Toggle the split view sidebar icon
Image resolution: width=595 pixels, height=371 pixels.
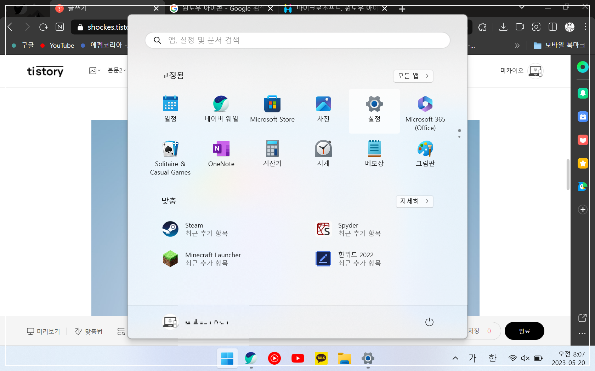pos(552,27)
